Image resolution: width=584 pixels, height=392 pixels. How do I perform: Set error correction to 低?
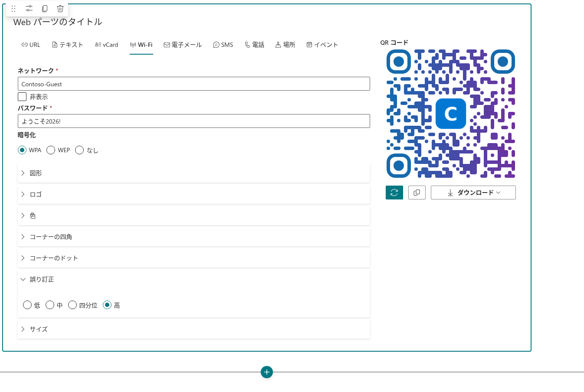pos(27,305)
